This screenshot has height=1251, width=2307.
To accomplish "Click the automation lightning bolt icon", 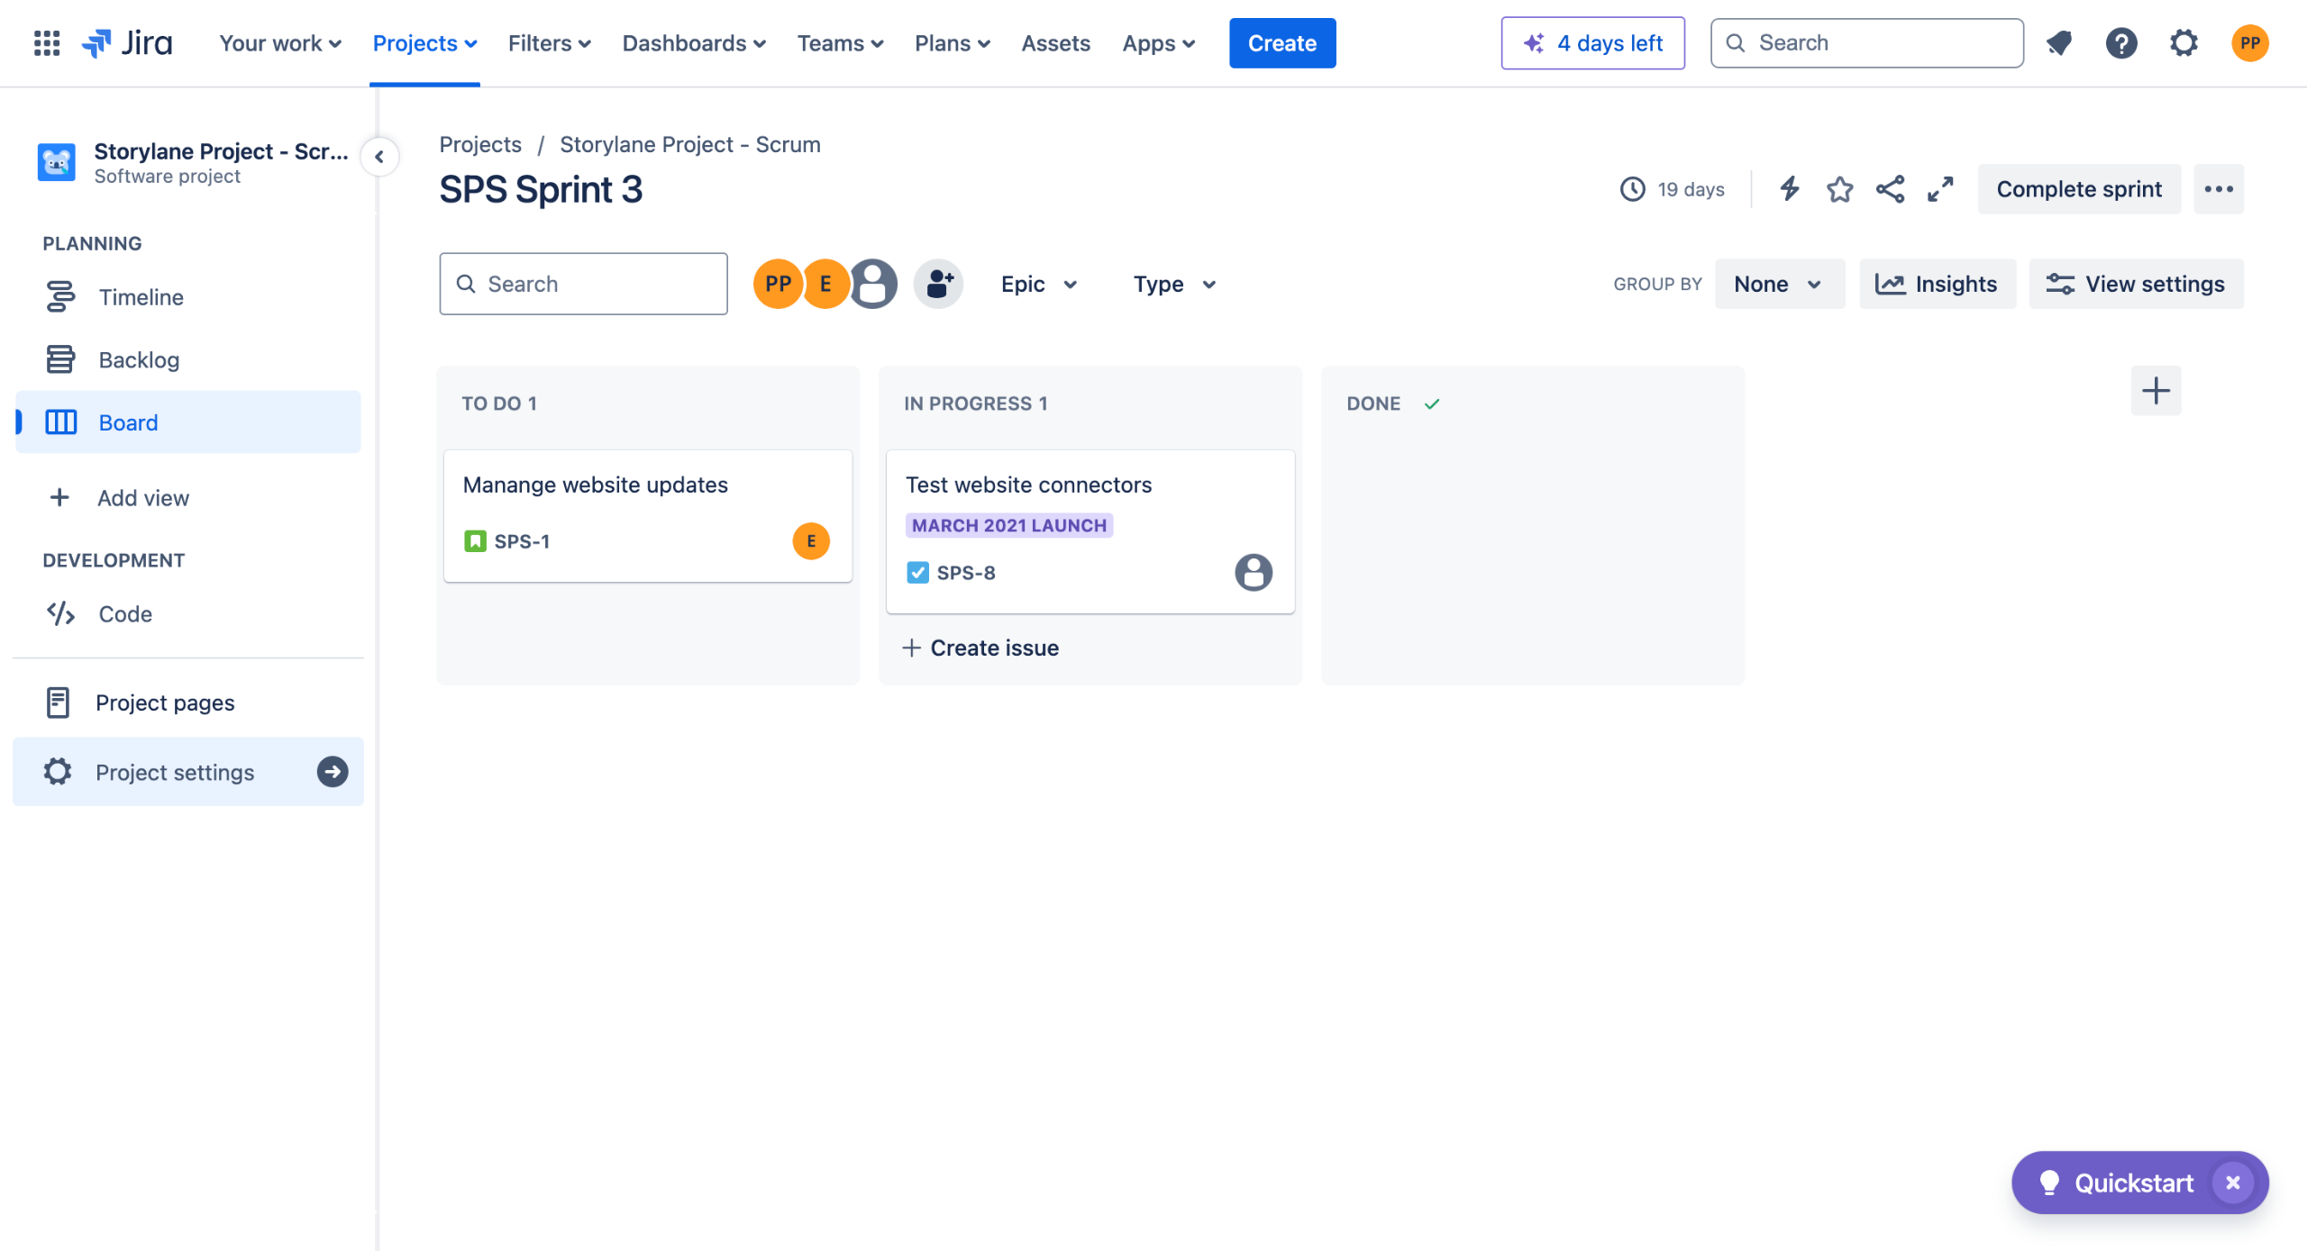I will [x=1789, y=189].
